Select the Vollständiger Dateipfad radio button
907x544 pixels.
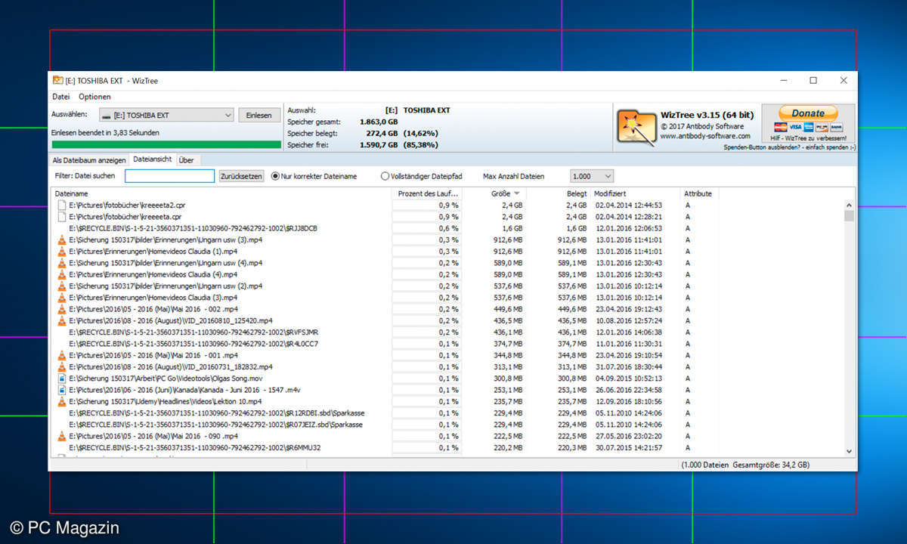(x=385, y=176)
